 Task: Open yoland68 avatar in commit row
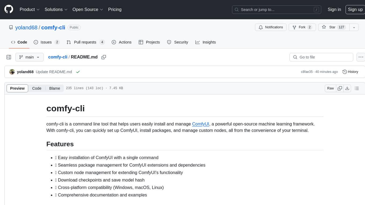coord(12,72)
